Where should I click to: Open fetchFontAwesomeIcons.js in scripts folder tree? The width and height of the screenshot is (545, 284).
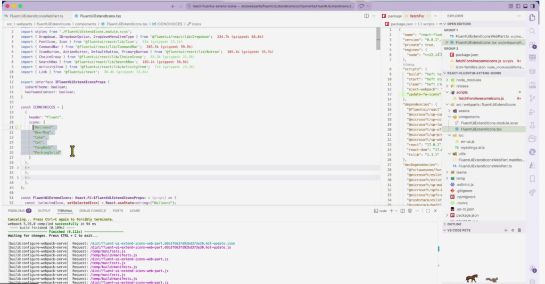tap(481, 98)
